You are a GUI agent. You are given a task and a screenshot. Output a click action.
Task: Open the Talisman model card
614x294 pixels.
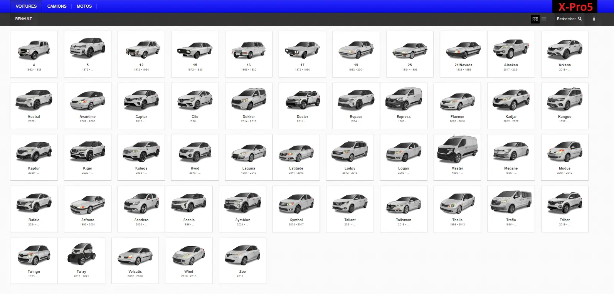coord(404,209)
